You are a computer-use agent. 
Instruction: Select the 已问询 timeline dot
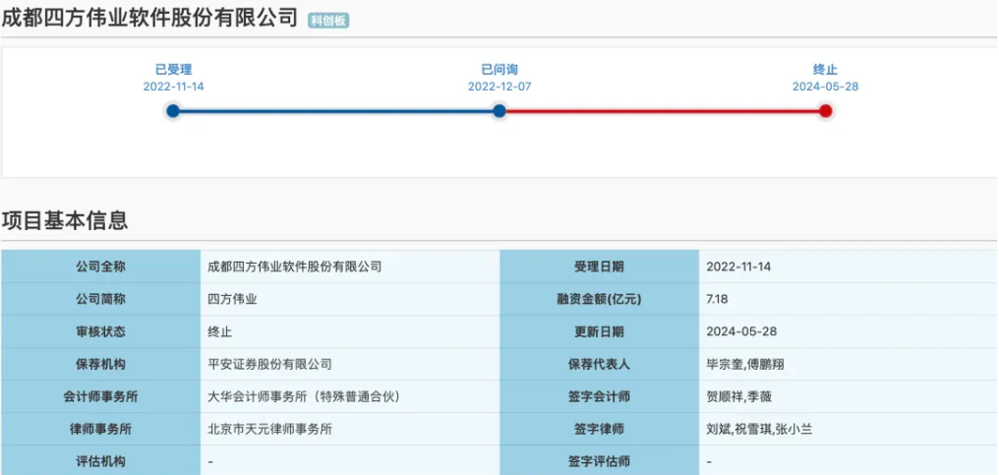[499, 111]
